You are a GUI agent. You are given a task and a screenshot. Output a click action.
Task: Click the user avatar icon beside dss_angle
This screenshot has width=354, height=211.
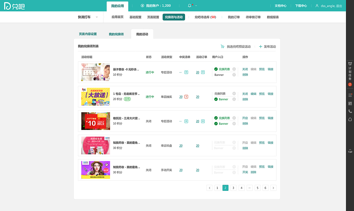tap(317, 6)
